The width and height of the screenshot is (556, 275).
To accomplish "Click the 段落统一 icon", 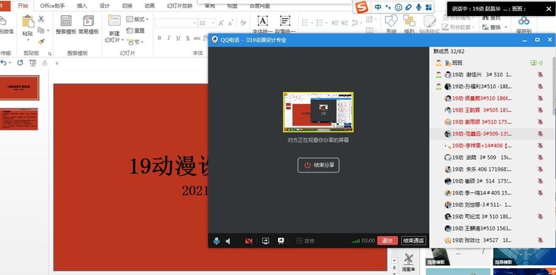I will pyautogui.click(x=285, y=21).
